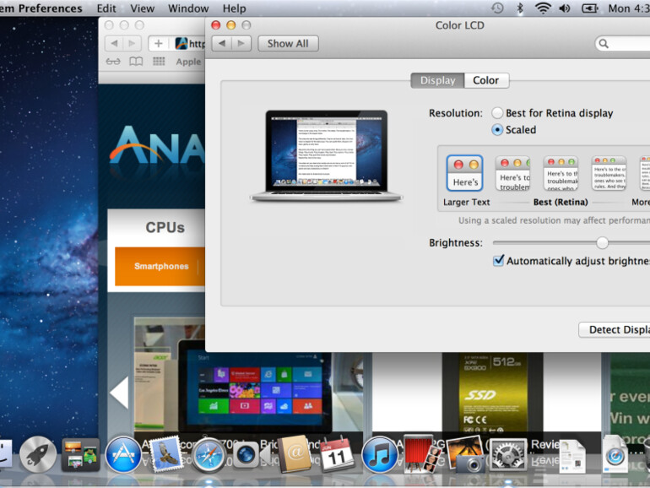Click the Bluetooth menu bar icon
Image resolution: width=650 pixels, height=488 pixels.
[x=520, y=8]
